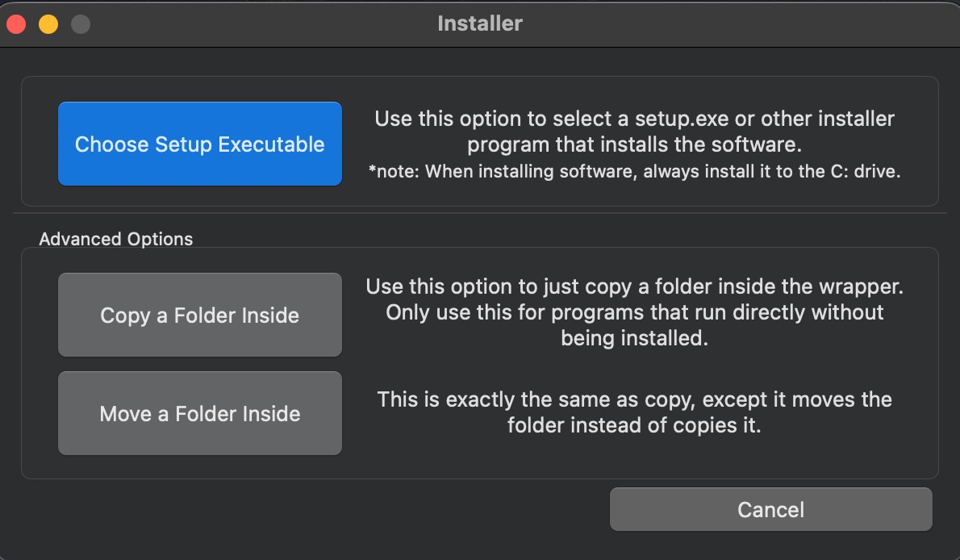This screenshot has height=560, width=960.
Task: Click the Choose Setup Executable button
Action: (x=199, y=144)
